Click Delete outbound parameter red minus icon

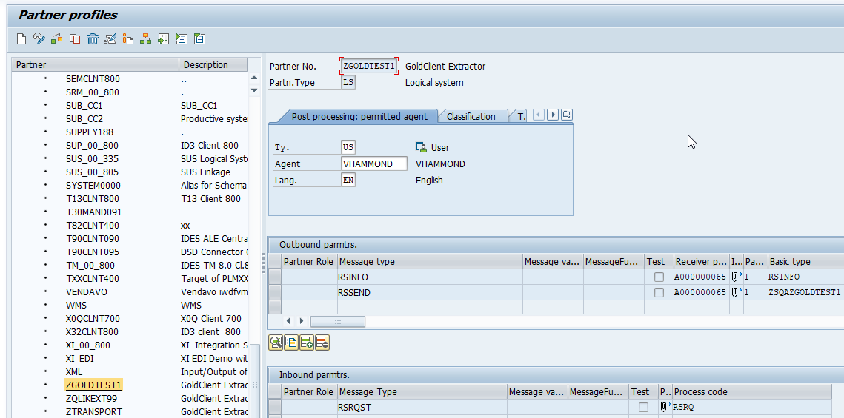pyautogui.click(x=322, y=342)
